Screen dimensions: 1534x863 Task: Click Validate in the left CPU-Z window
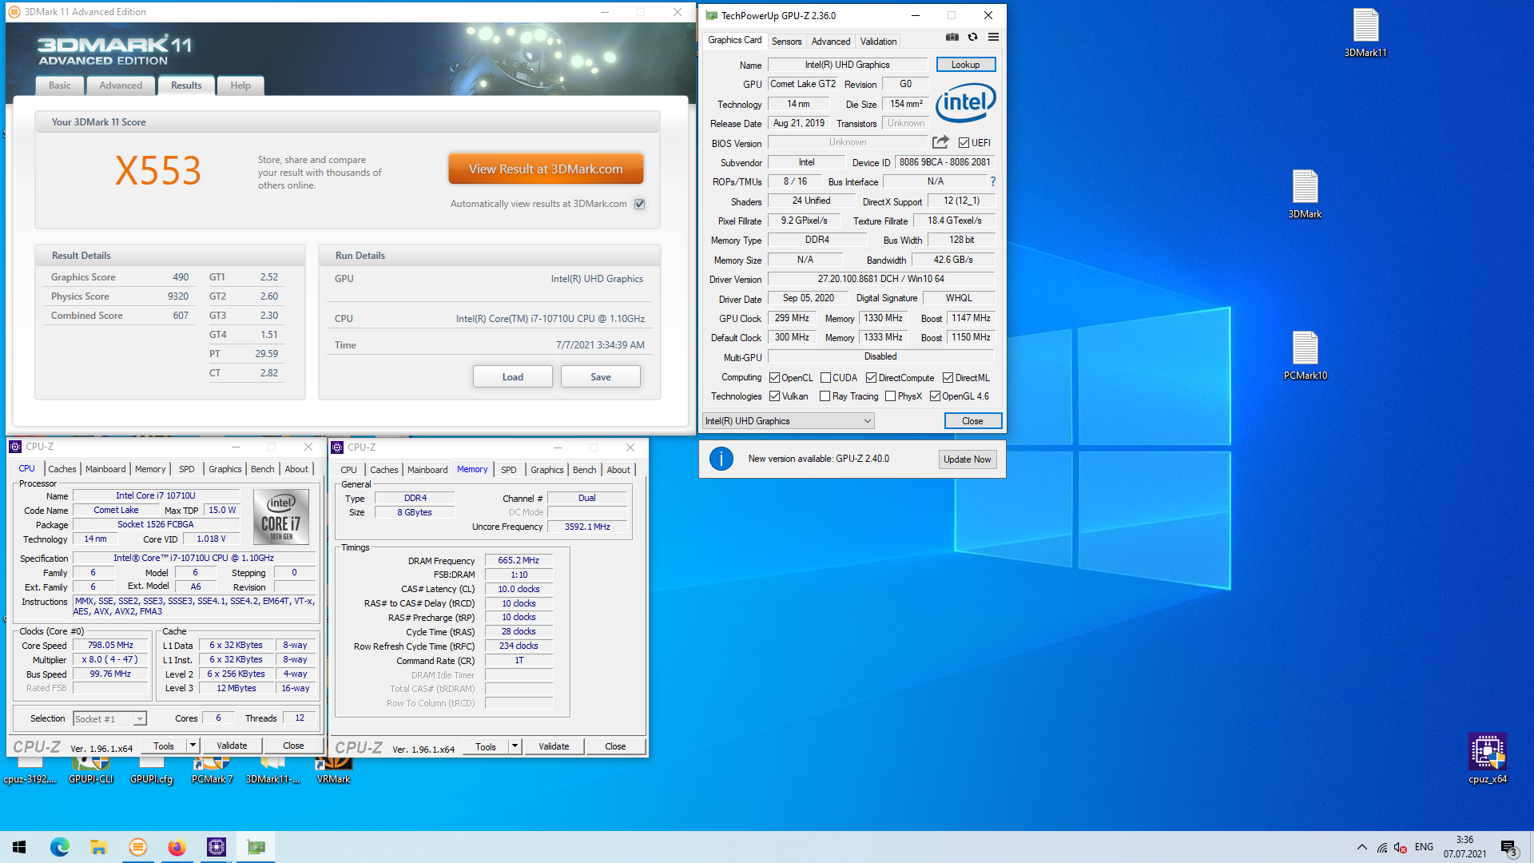point(232,746)
